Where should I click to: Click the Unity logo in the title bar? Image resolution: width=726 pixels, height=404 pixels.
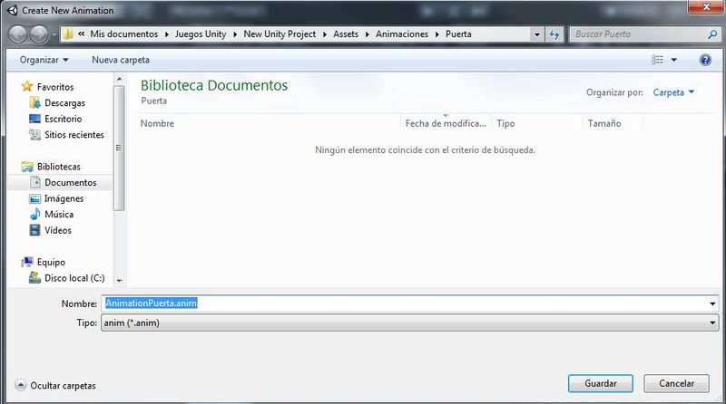[x=13, y=10]
